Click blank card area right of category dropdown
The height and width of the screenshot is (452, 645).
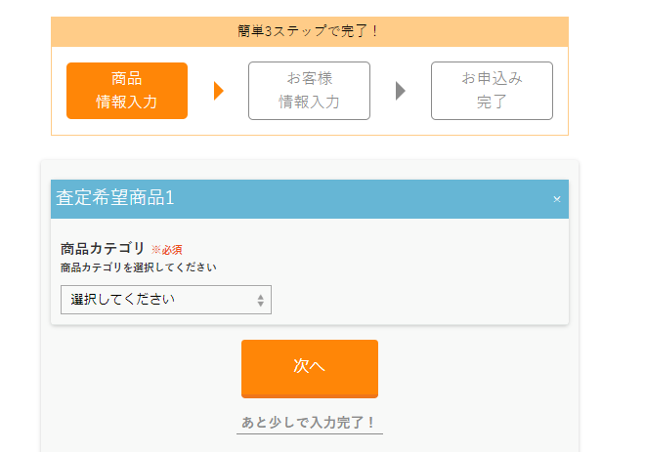(419, 300)
